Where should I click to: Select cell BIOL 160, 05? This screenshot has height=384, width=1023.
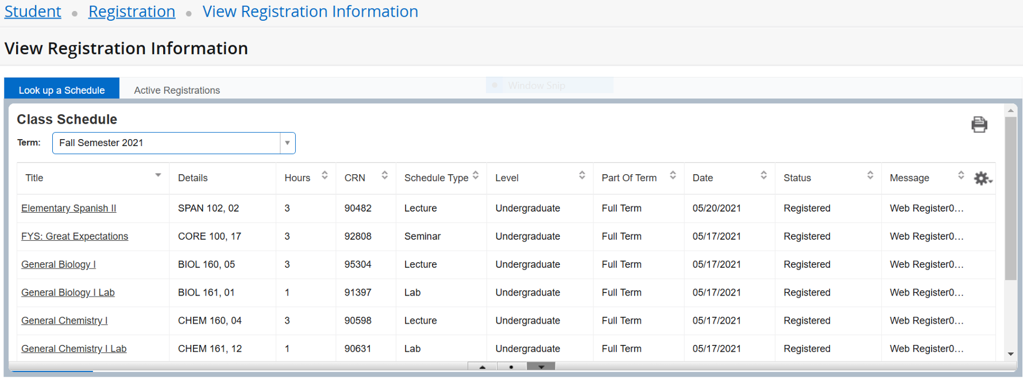click(x=206, y=264)
